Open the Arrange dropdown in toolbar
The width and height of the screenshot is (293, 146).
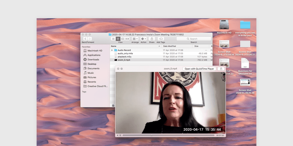click(x=135, y=38)
